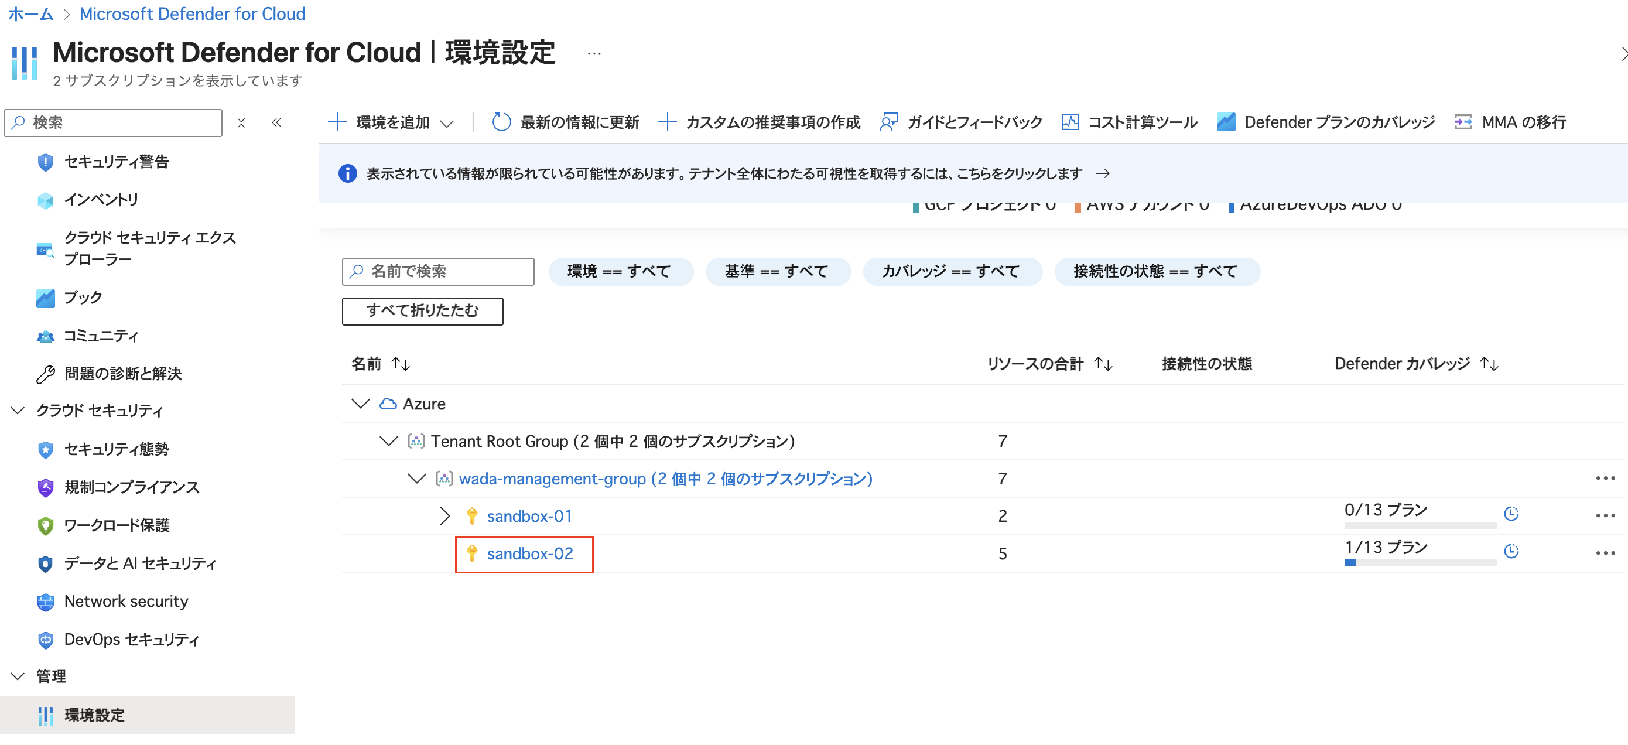Screen dimensions: 1628x745
Task: Open more options for sandbox-01
Action: (1605, 515)
